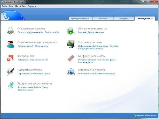The image size is (159, 119).
Task: Click the system tweak gear and screwdriver icon
Action: [x=10, y=72]
